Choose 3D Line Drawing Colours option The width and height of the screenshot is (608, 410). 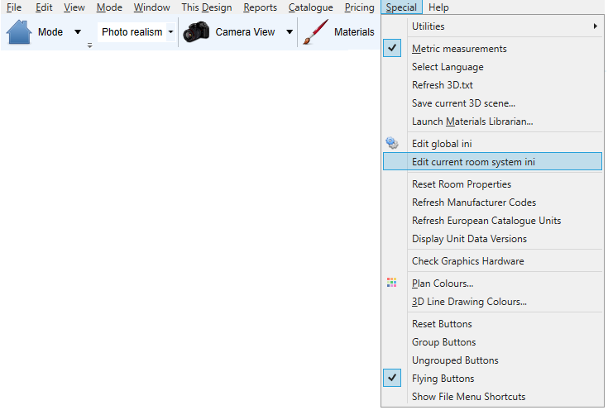coord(469,302)
